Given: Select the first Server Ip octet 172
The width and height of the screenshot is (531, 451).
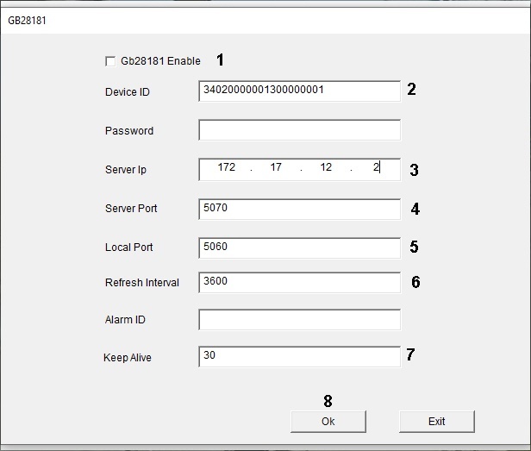Looking at the screenshot, I should point(226,167).
